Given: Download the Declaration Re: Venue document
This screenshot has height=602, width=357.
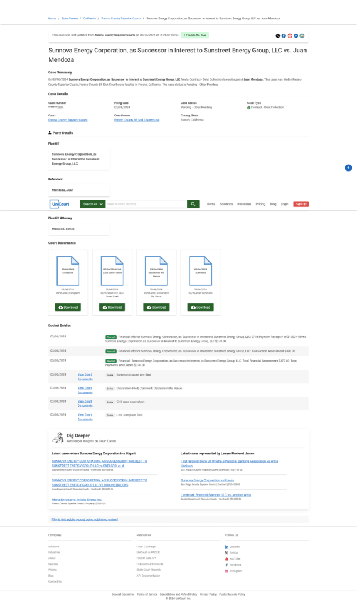Looking at the screenshot, I should (x=156, y=307).
